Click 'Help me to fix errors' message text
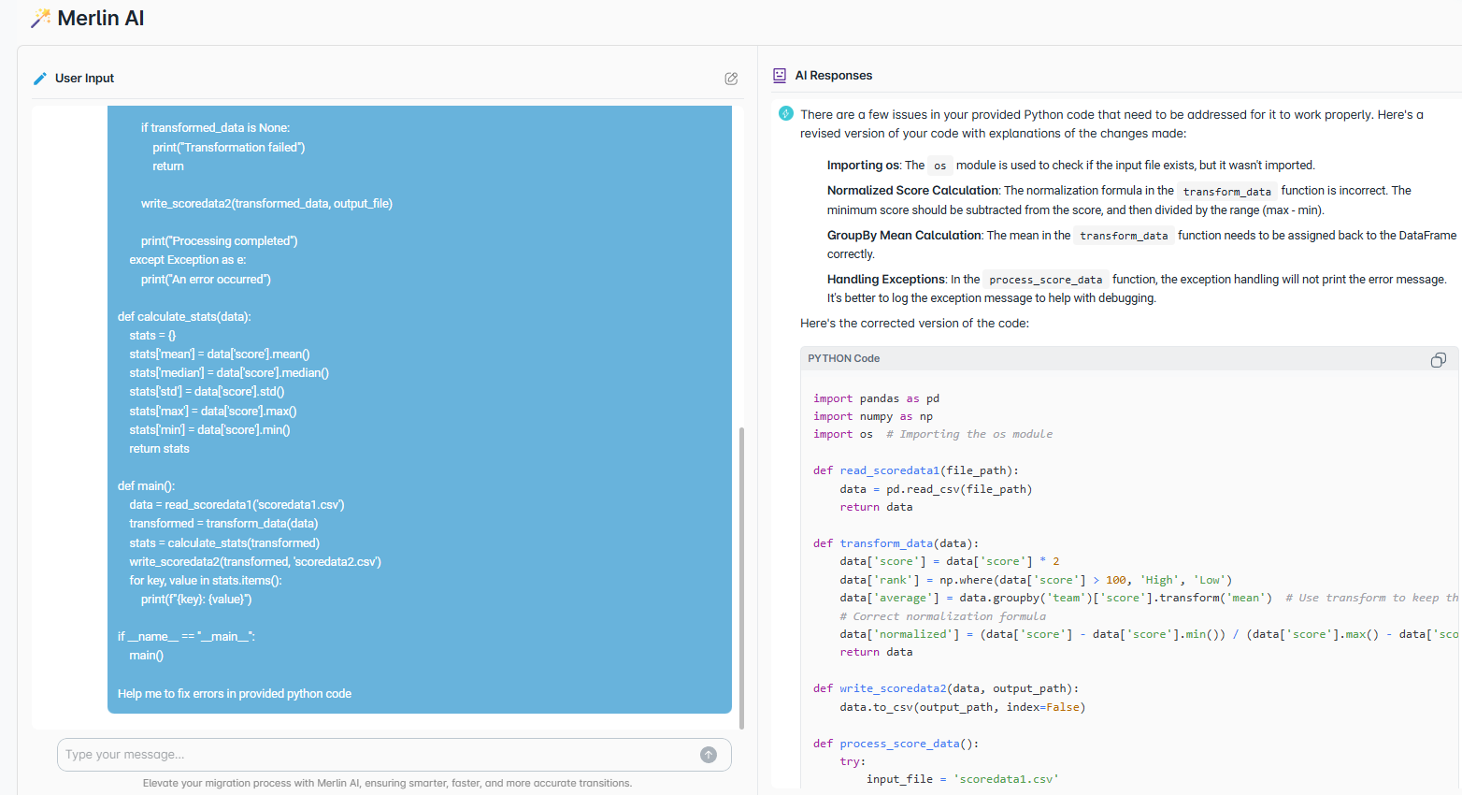 (235, 694)
